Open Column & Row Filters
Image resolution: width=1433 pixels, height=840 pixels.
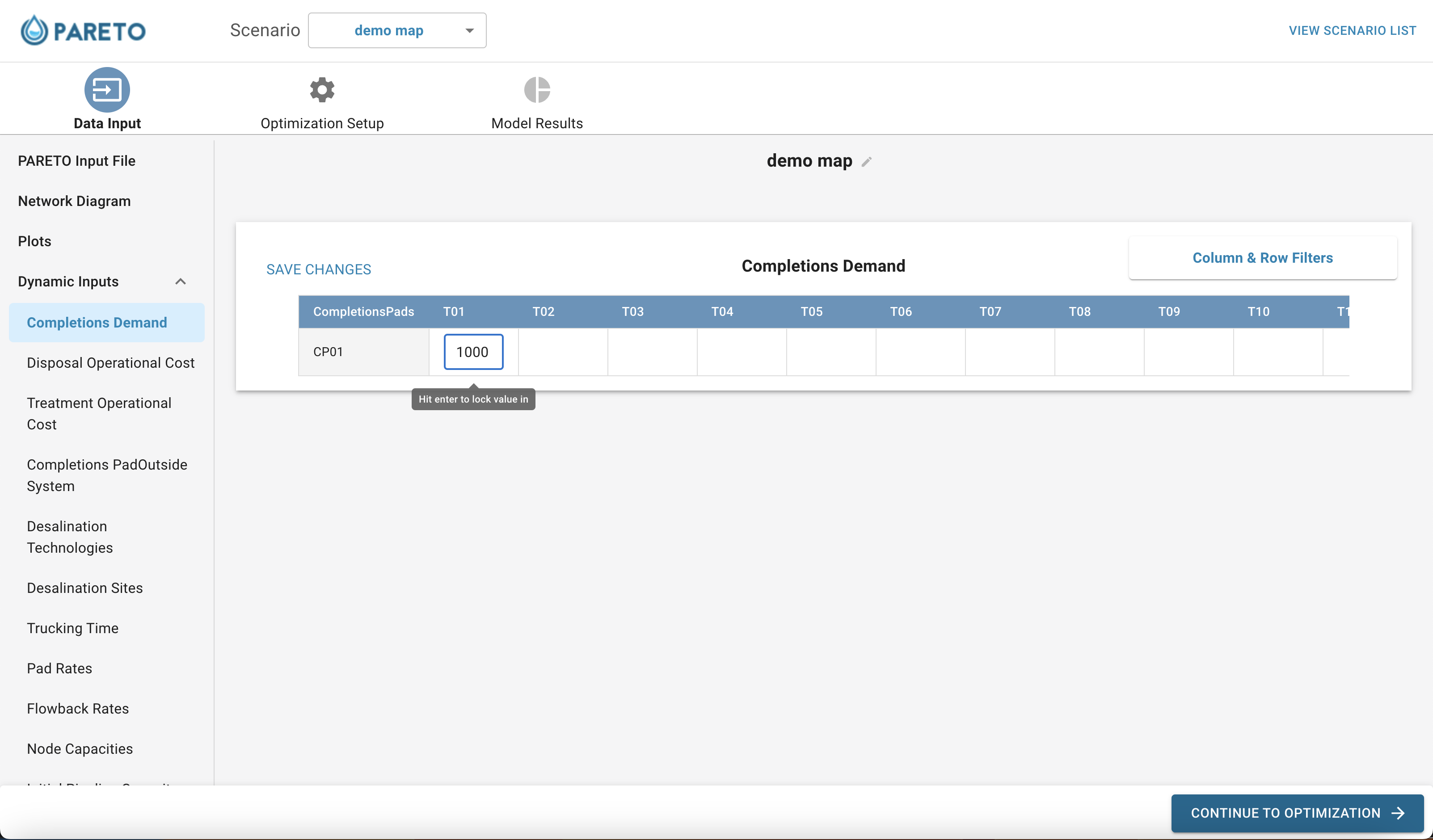[x=1262, y=258]
